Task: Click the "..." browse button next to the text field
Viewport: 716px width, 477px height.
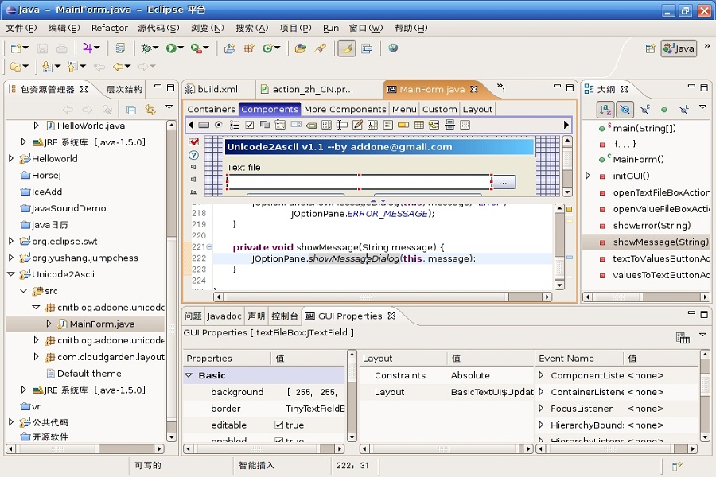Action: 504,183
